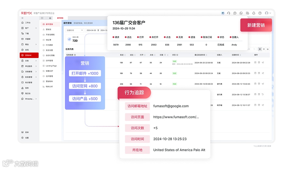Click the 新建营销 button
Screen dimensions: 293x169
256,25
